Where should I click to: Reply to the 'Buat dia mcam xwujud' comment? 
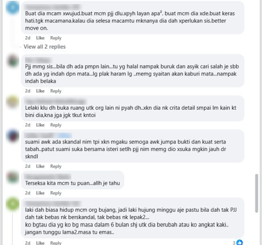[x=56, y=38]
